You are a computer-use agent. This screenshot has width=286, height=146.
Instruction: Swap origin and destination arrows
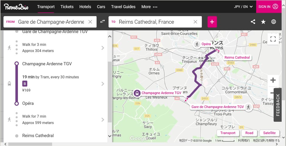pos(102,21)
